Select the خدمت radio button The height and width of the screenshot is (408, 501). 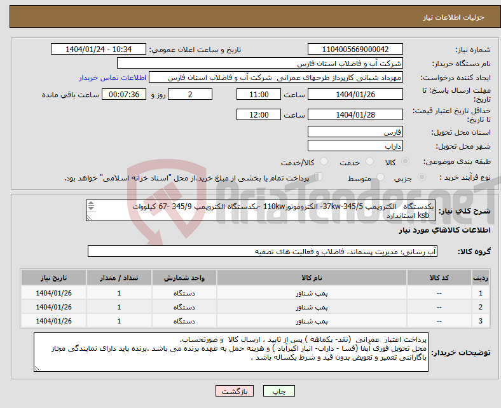point(369,161)
